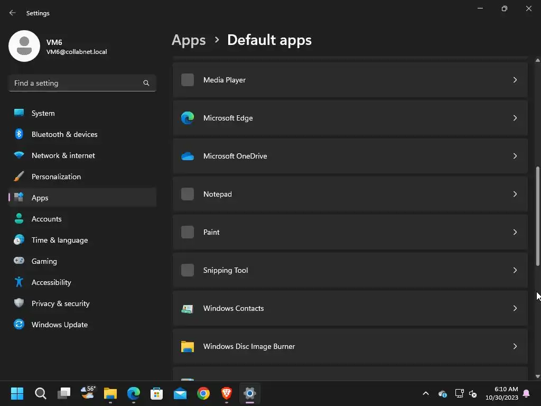Open Accessibility settings

[82, 282]
